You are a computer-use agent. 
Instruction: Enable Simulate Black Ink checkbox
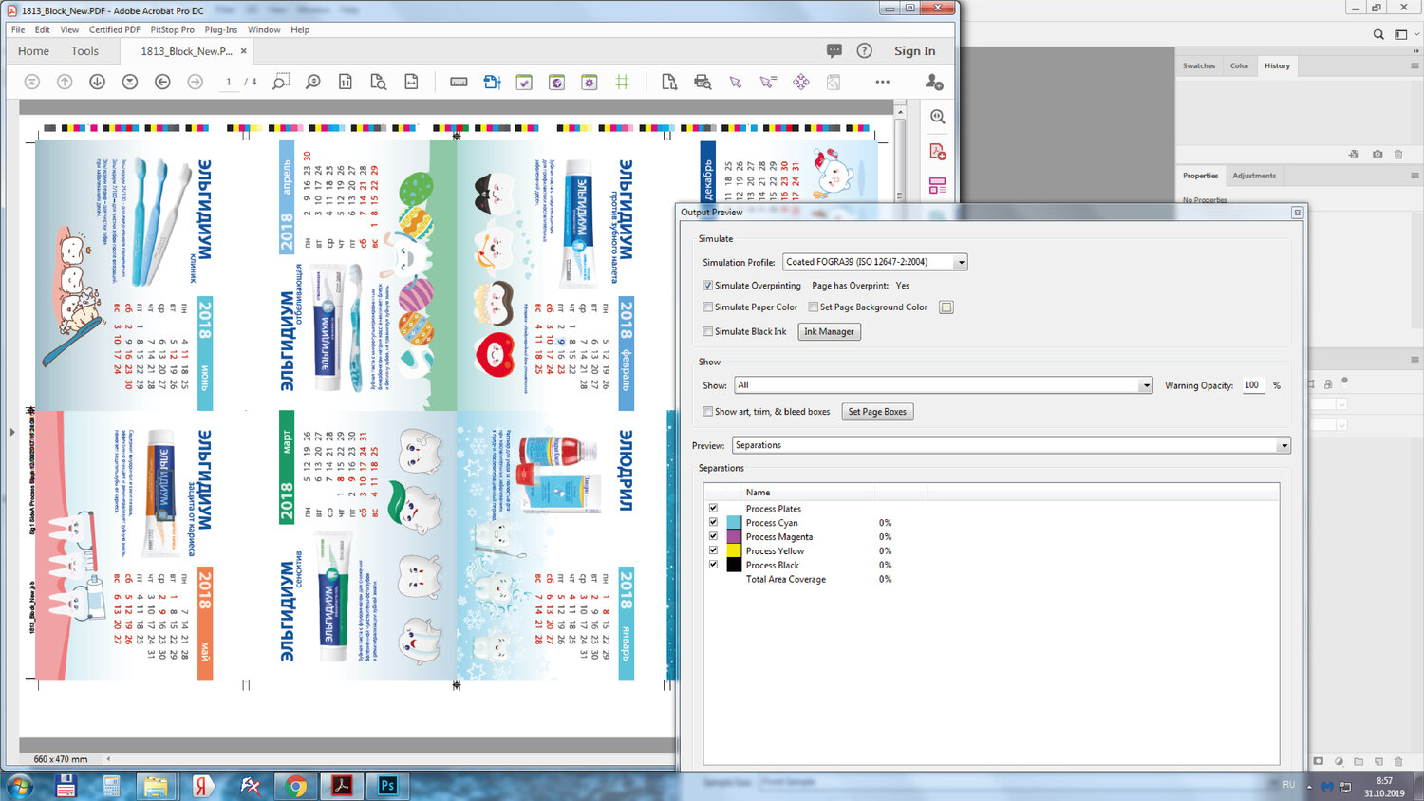tap(708, 331)
